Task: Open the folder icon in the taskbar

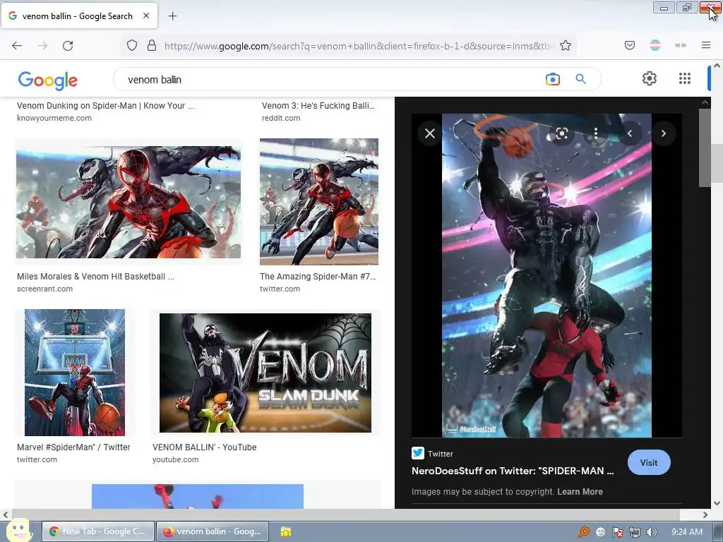Action: 286,532
